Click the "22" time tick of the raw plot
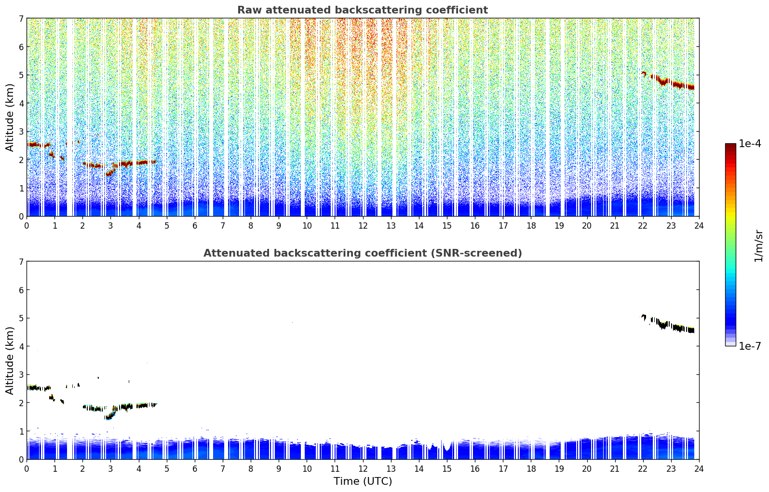 tap(643, 225)
